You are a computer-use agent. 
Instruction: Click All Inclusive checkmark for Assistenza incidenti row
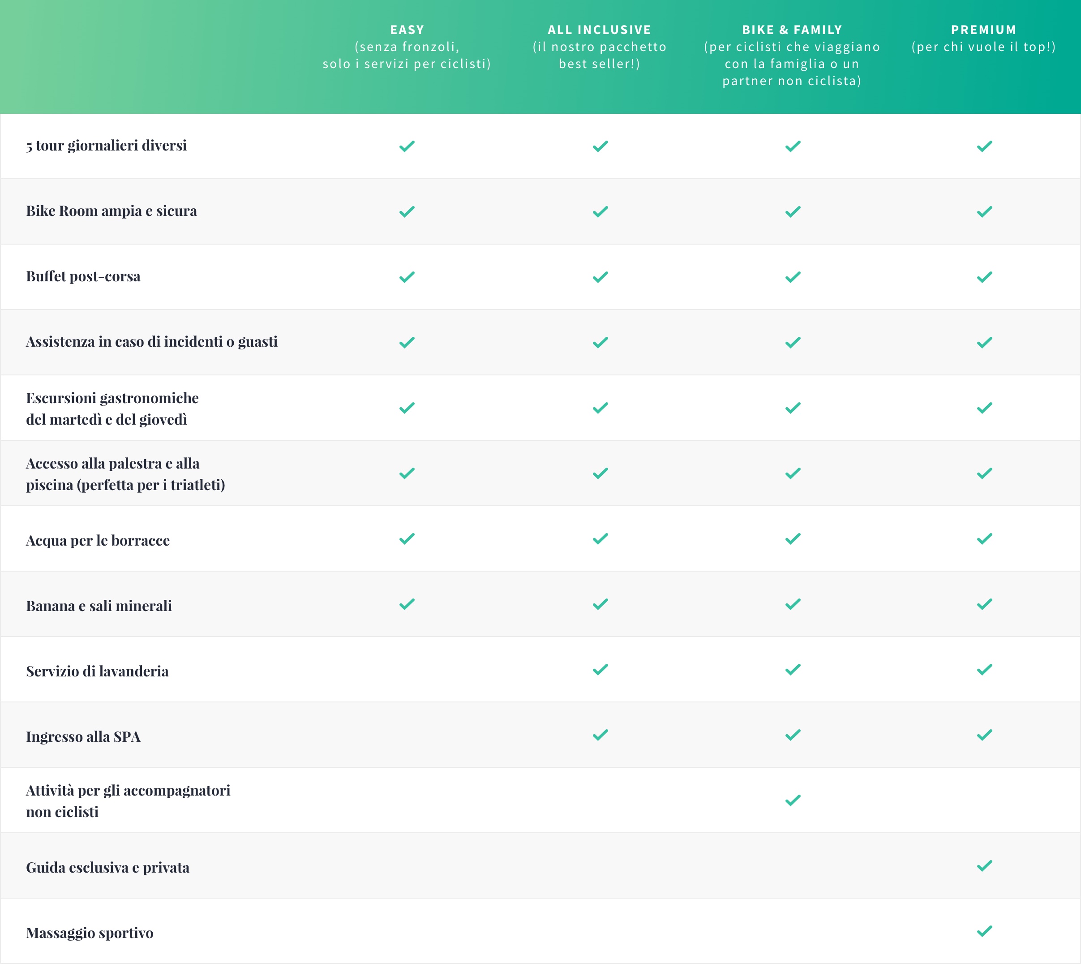tap(600, 343)
